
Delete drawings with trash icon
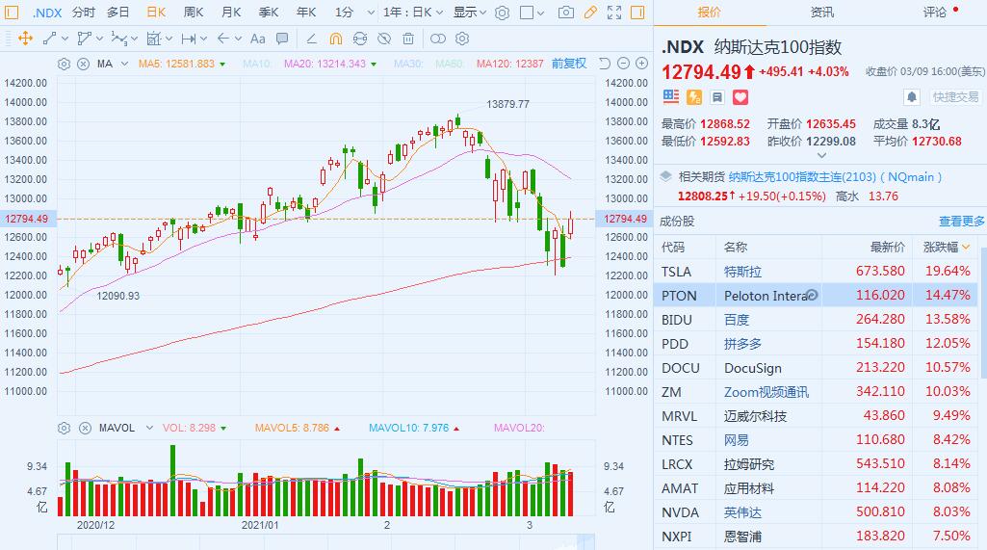(408, 39)
